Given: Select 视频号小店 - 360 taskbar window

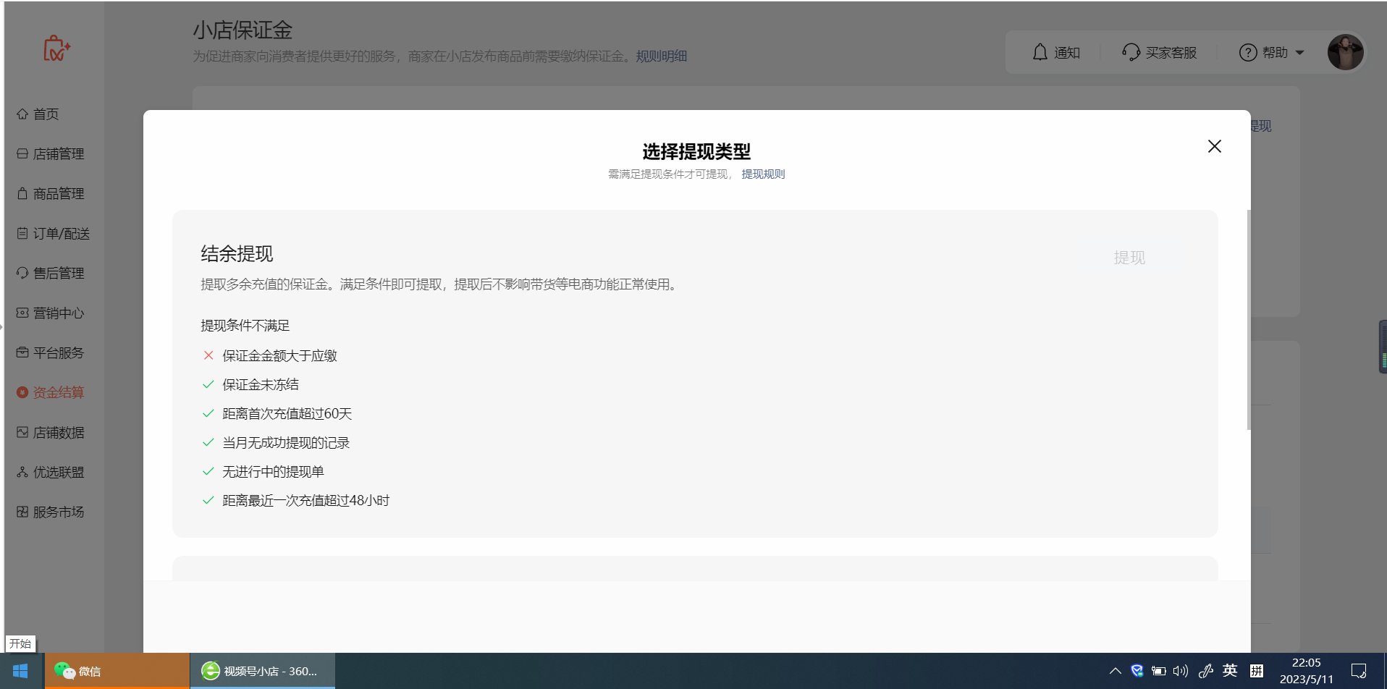Looking at the screenshot, I should click(263, 671).
